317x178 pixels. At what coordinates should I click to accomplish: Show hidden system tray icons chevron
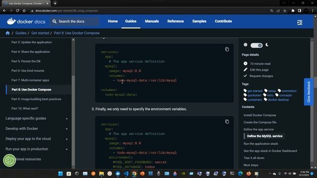269,174
